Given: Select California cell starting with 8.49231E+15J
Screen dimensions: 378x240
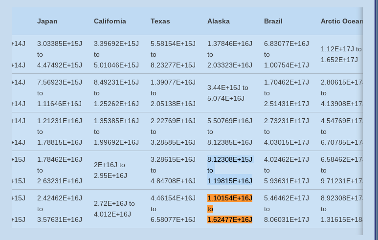Looking at the screenshot, I should tap(116, 93).
